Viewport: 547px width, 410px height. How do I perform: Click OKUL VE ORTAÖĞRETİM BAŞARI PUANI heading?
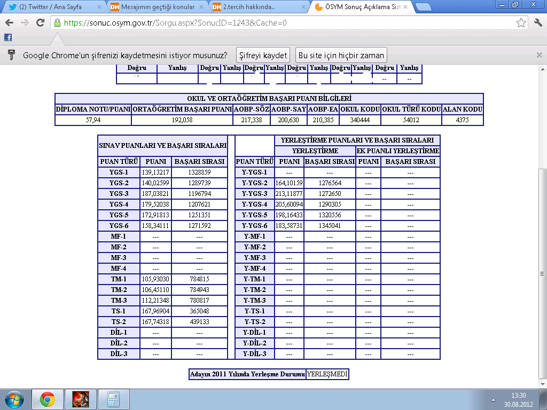(269, 99)
